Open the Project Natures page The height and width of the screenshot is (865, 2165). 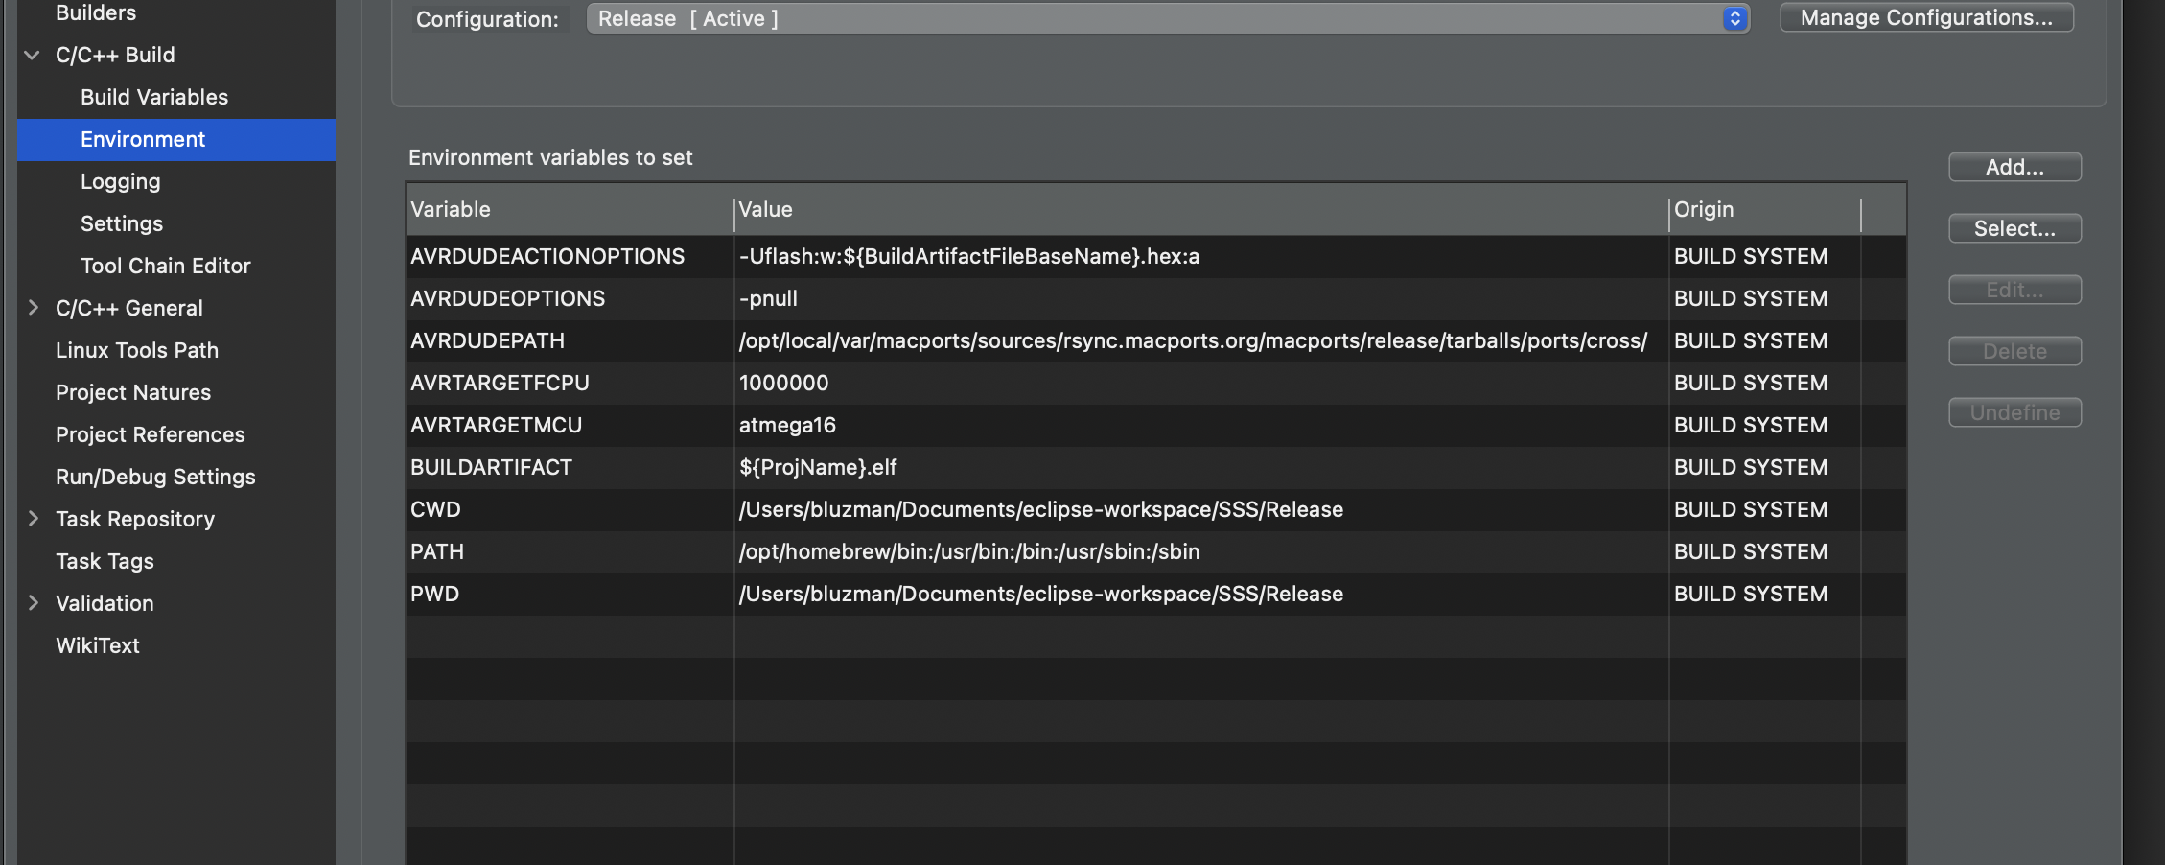(x=133, y=392)
